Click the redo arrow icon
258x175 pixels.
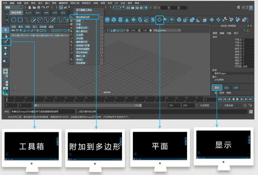point(47,7)
